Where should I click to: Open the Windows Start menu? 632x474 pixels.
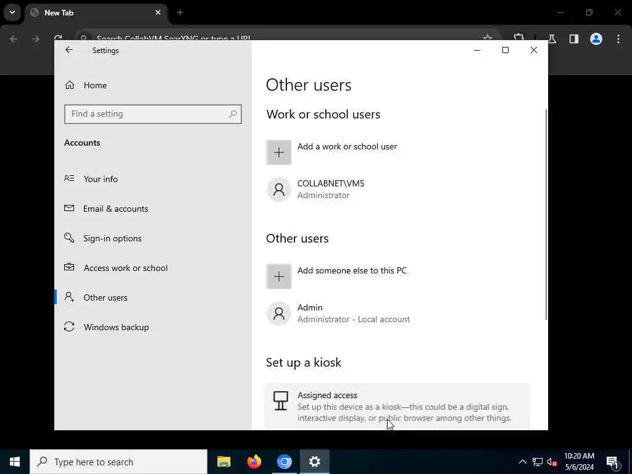[15, 462]
